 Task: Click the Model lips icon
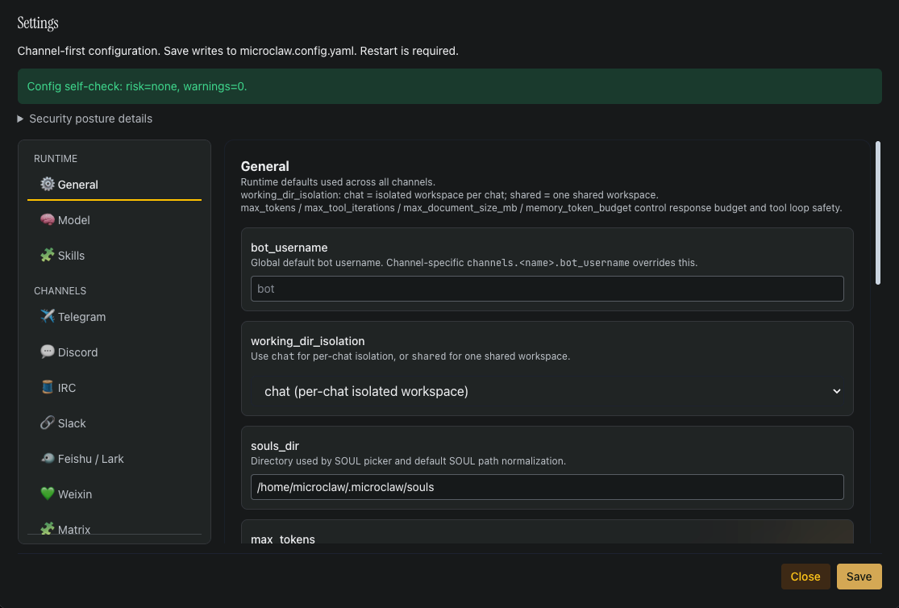(x=47, y=219)
